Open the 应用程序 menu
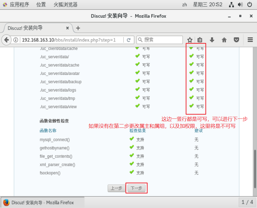 pyautogui.click(x=19, y=5)
